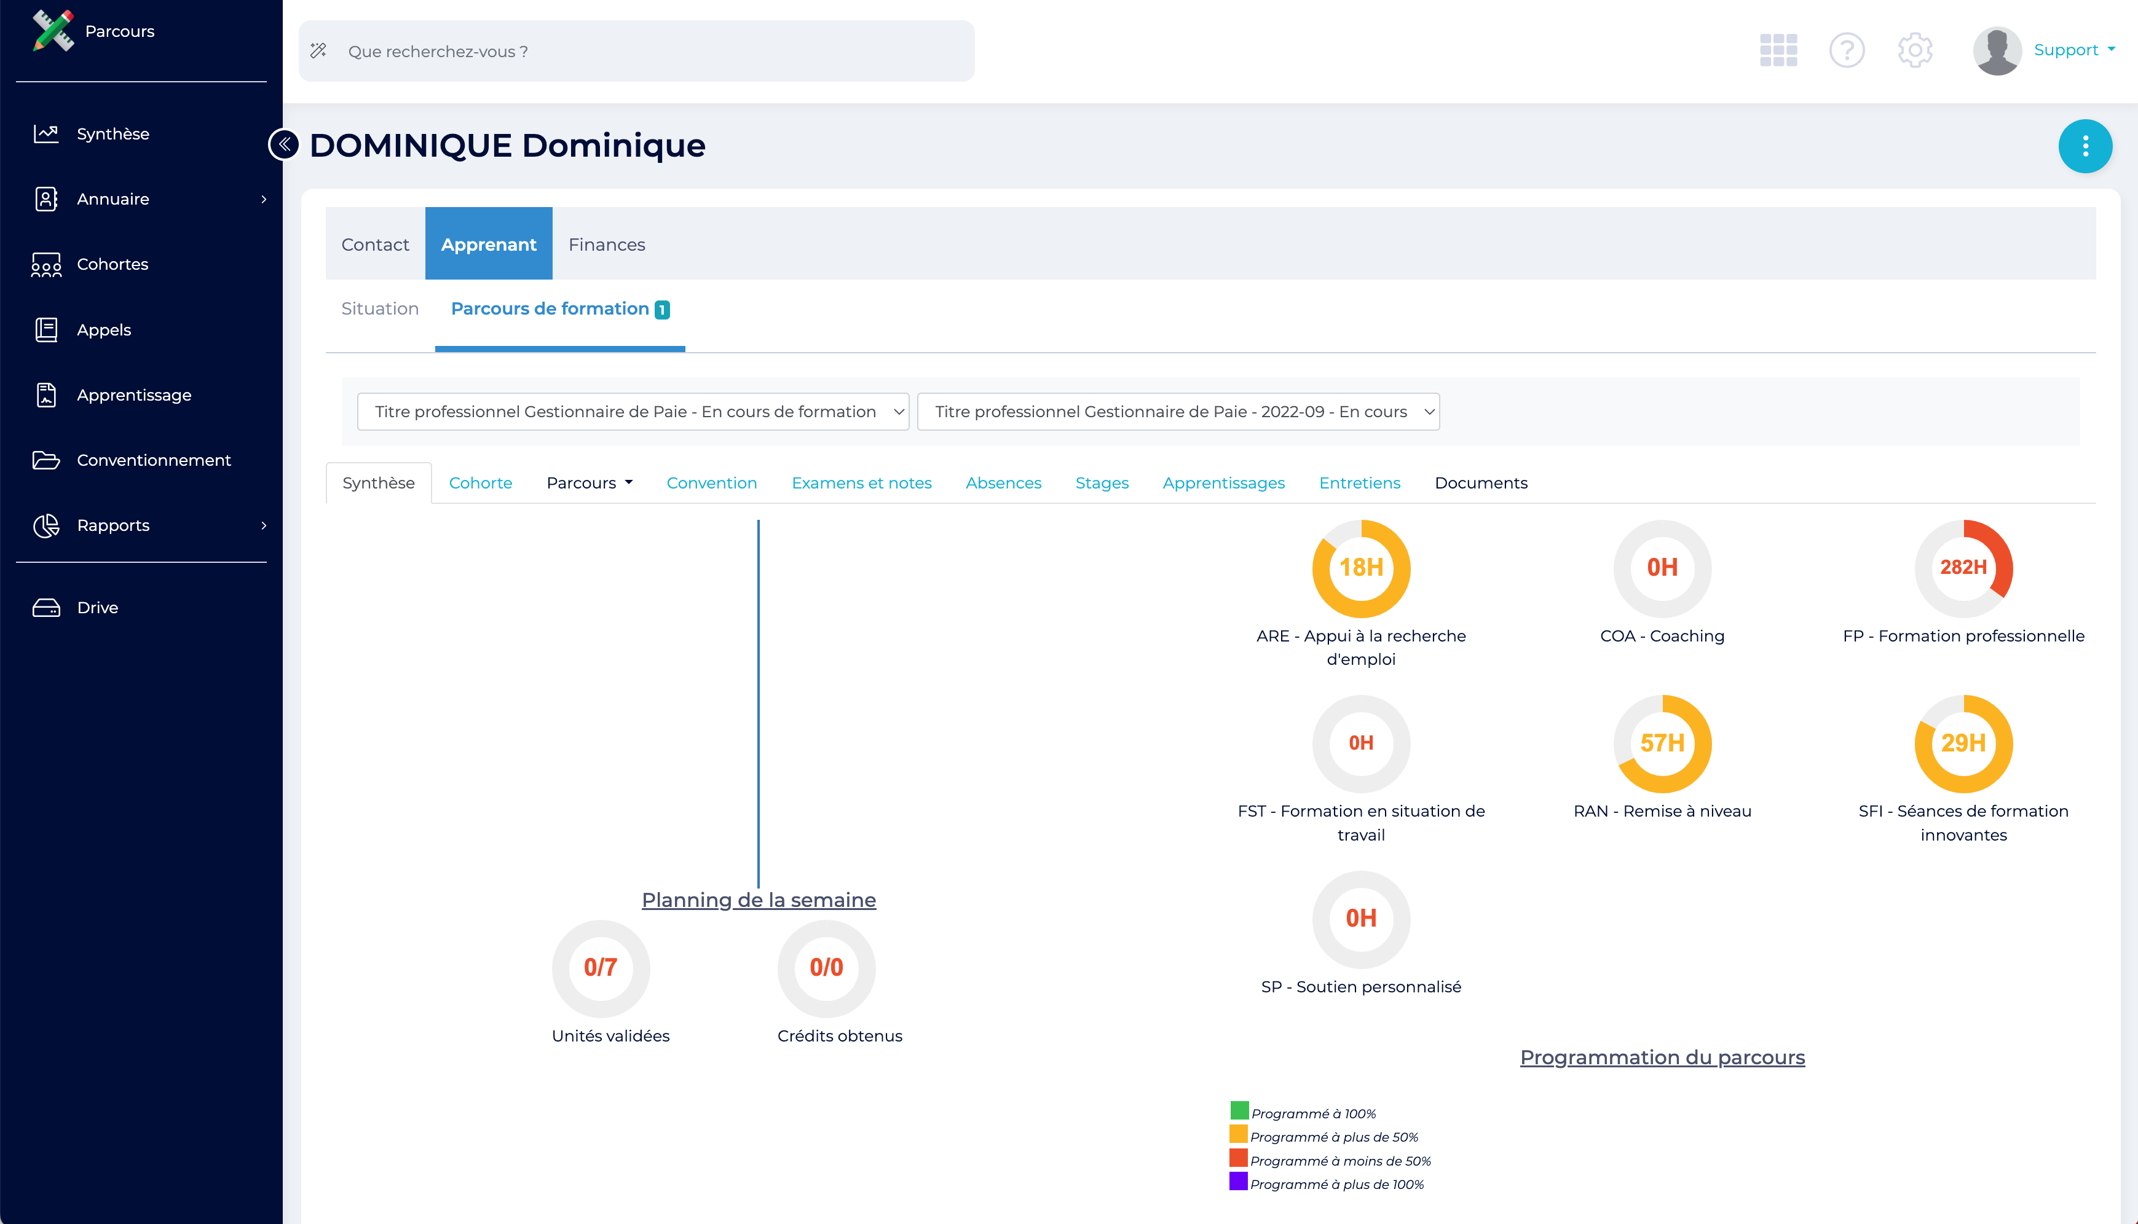Switch to the Finances tab
The image size is (2138, 1224).
606,245
